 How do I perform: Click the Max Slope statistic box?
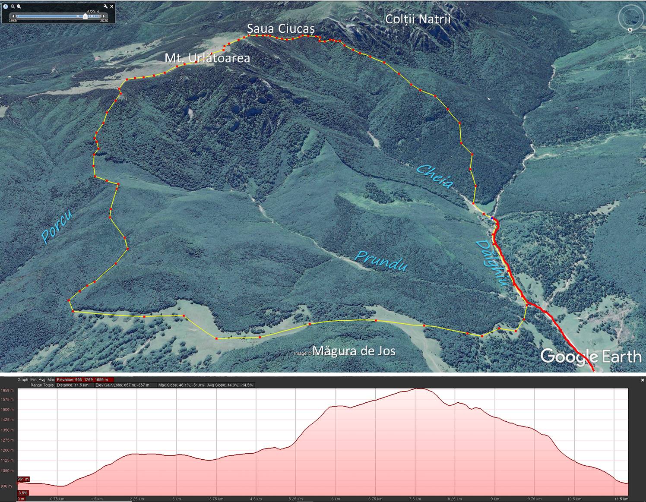tap(181, 385)
